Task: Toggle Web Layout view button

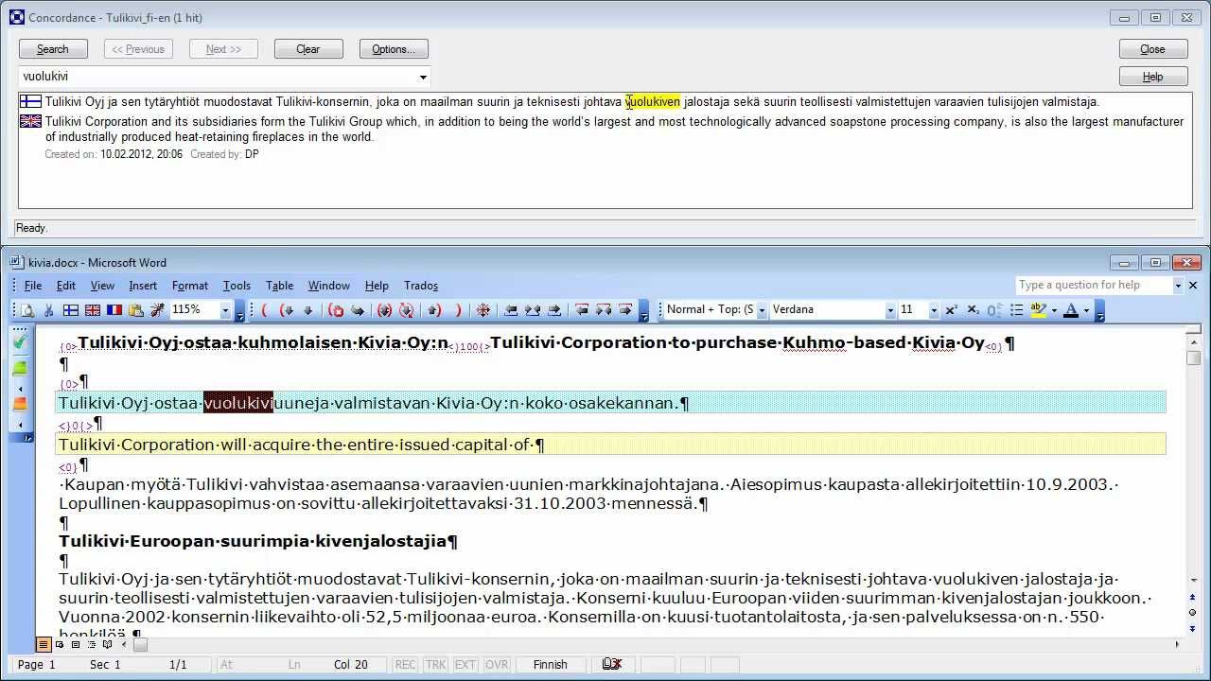Action: pos(60,644)
